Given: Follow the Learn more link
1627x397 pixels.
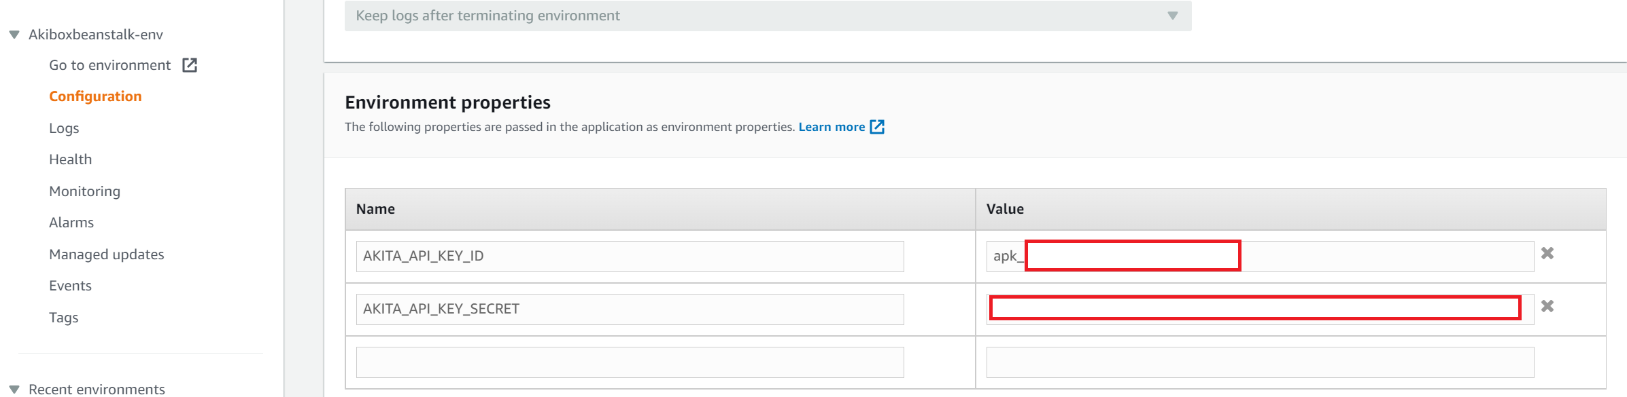Looking at the screenshot, I should coord(831,127).
